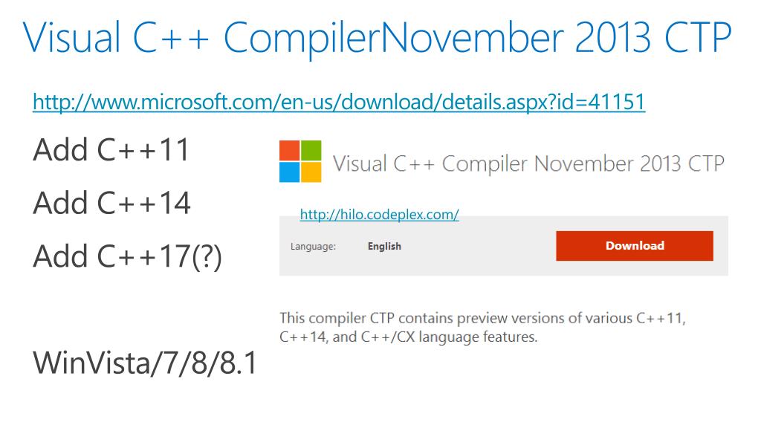This screenshot has height=428, width=761.
Task: Click the word CTP in slide title
Action: click(x=697, y=38)
